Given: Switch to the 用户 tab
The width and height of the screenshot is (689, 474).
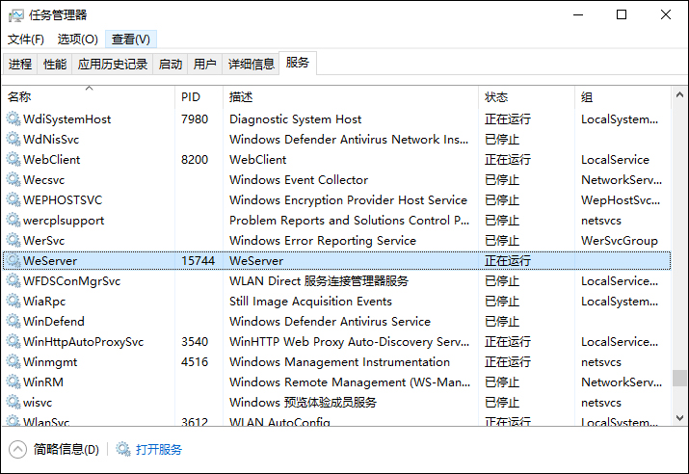Looking at the screenshot, I should point(205,65).
